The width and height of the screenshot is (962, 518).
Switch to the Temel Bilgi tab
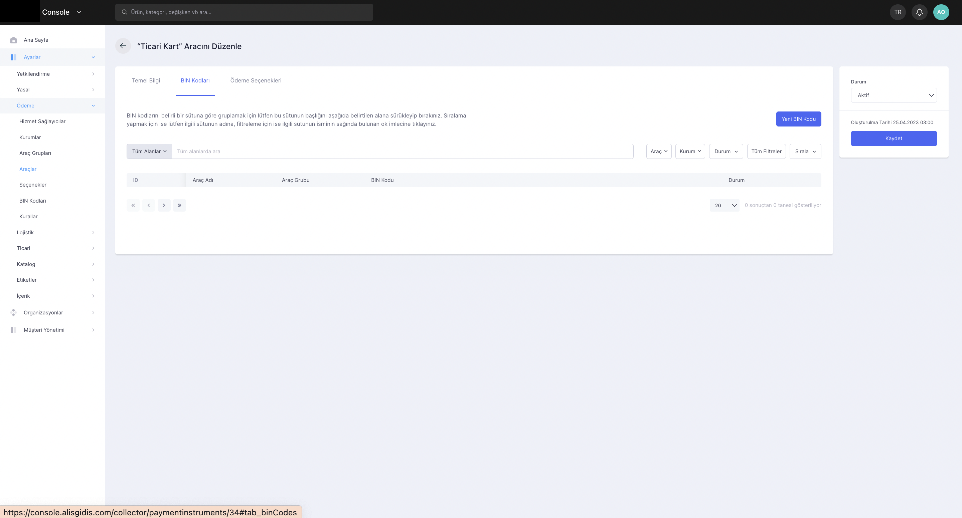146,81
